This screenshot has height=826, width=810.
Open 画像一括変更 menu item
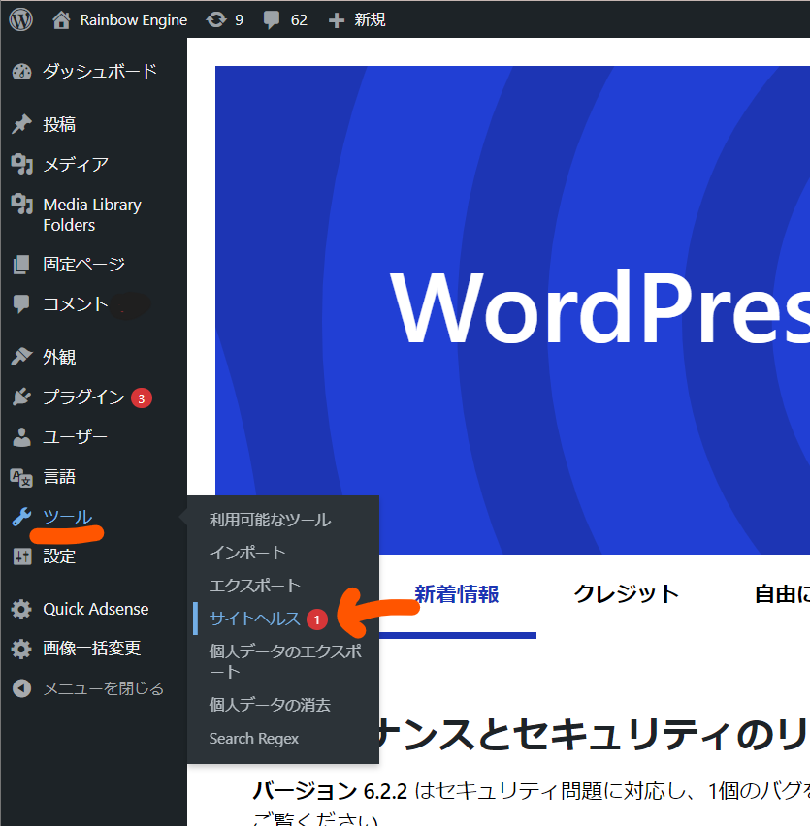(x=93, y=649)
